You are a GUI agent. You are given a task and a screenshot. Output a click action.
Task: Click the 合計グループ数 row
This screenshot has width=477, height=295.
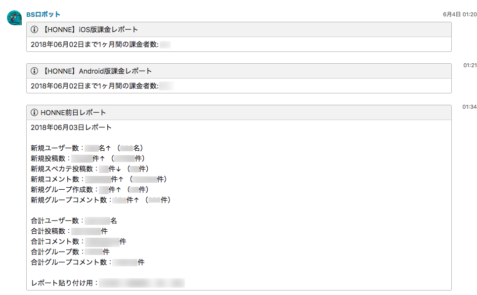[x=70, y=252]
